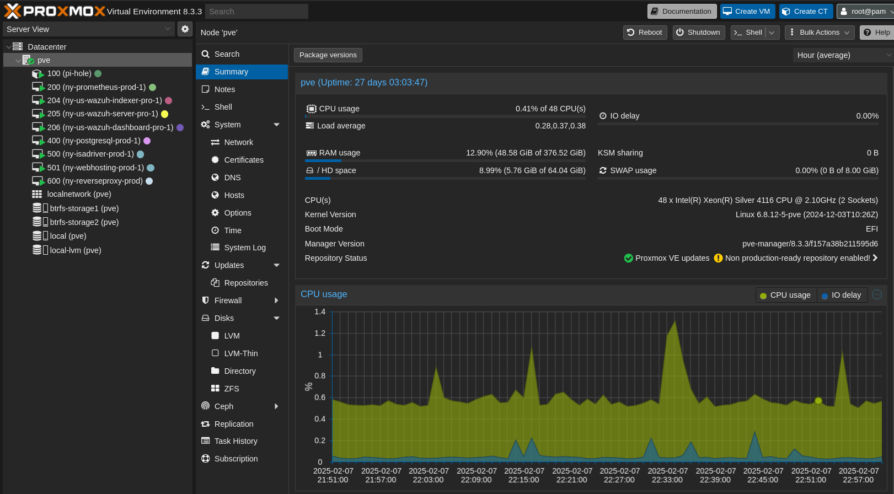Click the 100 (pi-hole) container icon
The width and height of the screenshot is (894, 494).
coord(38,74)
